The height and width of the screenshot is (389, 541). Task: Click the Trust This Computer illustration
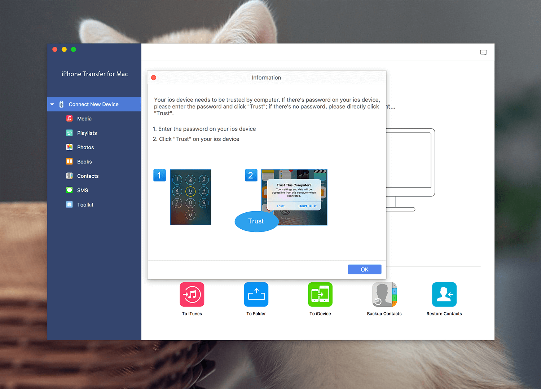click(294, 197)
